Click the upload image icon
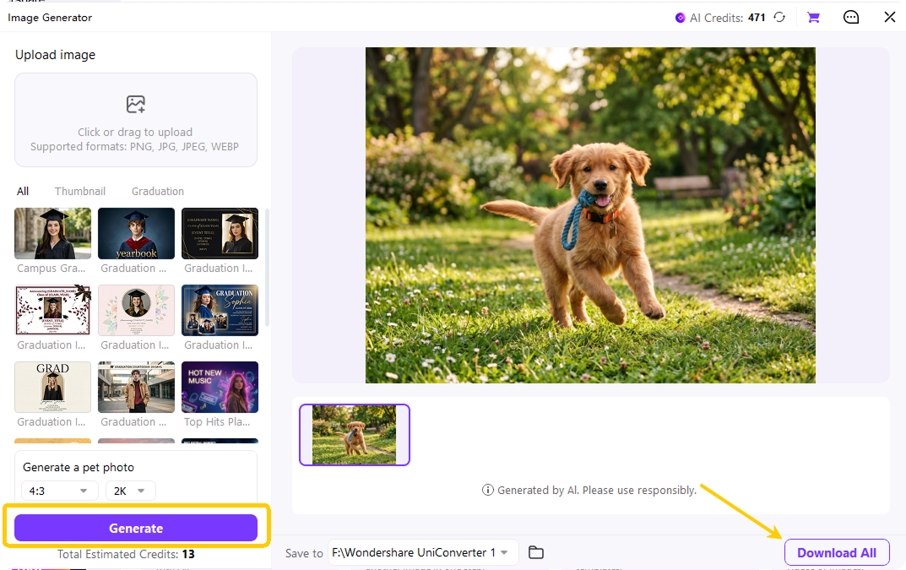 (136, 104)
